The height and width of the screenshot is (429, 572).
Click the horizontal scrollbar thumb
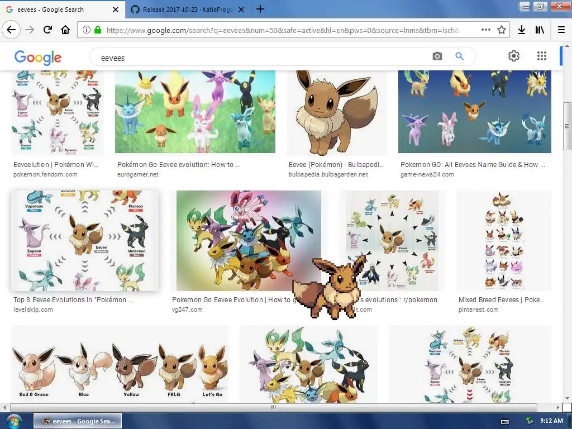[274, 407]
